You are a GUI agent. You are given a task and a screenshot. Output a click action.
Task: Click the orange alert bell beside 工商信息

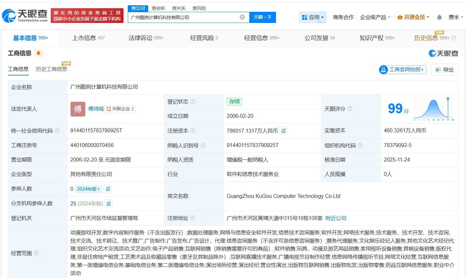pos(39,53)
